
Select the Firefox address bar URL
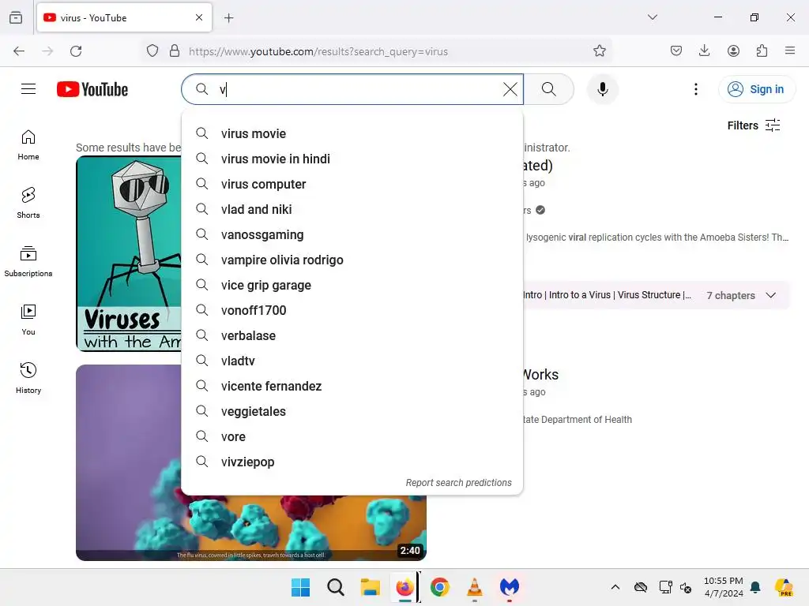click(318, 51)
